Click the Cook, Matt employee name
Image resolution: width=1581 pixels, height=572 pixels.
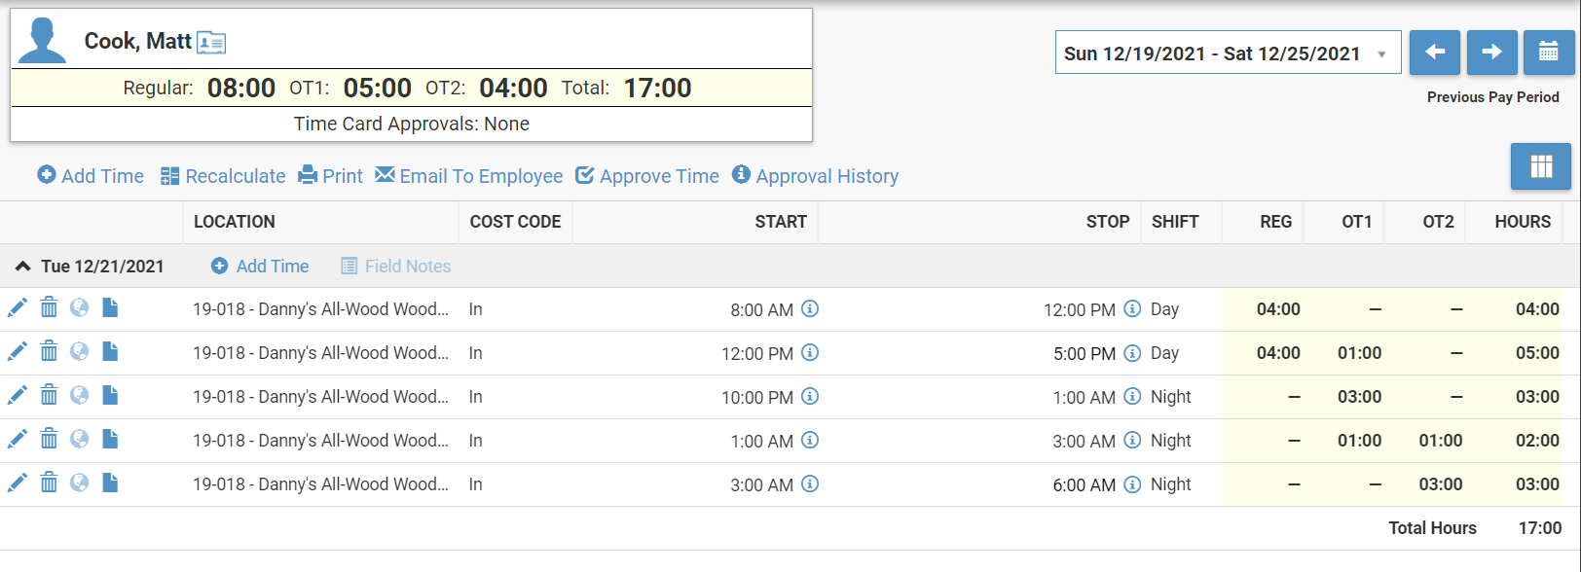[137, 41]
